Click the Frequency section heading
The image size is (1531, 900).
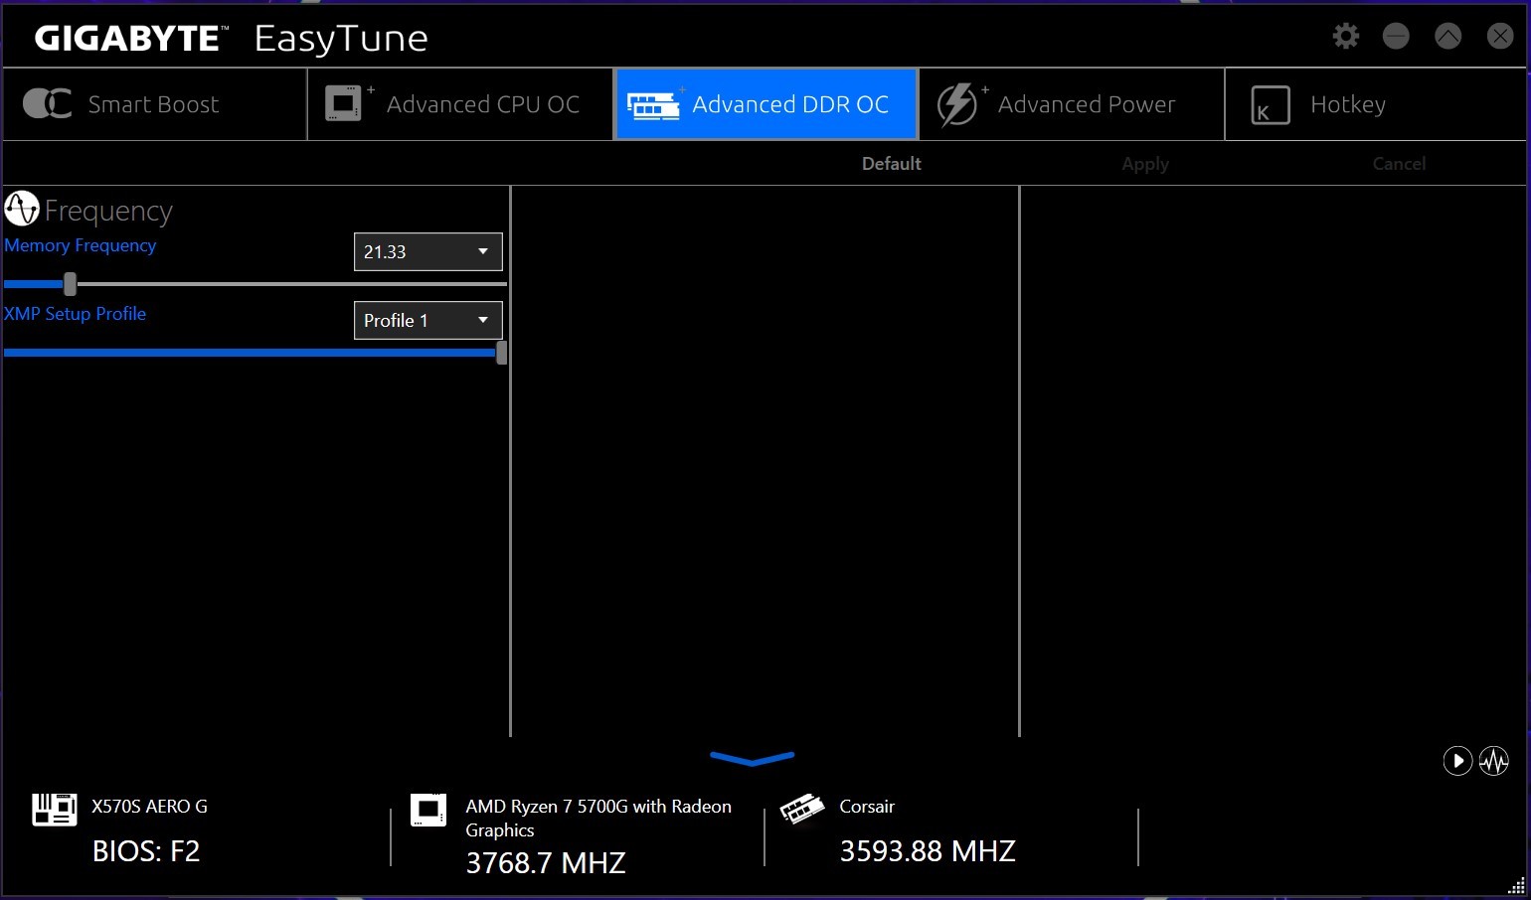(108, 211)
